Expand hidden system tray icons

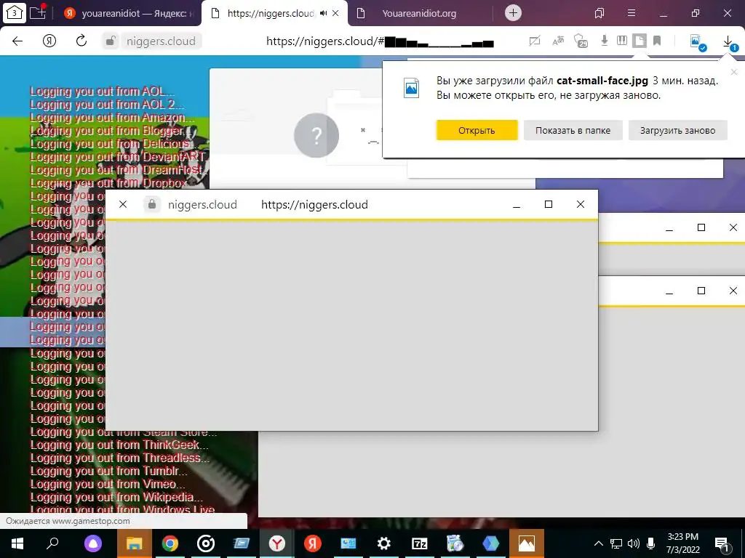click(x=599, y=543)
